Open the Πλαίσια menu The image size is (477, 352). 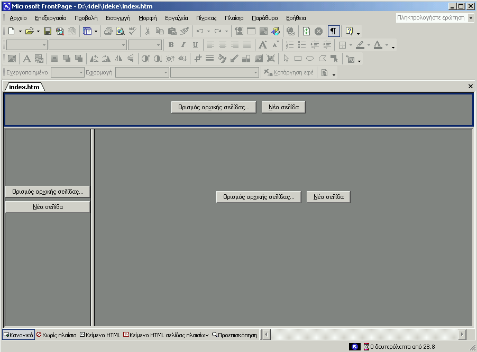click(234, 18)
